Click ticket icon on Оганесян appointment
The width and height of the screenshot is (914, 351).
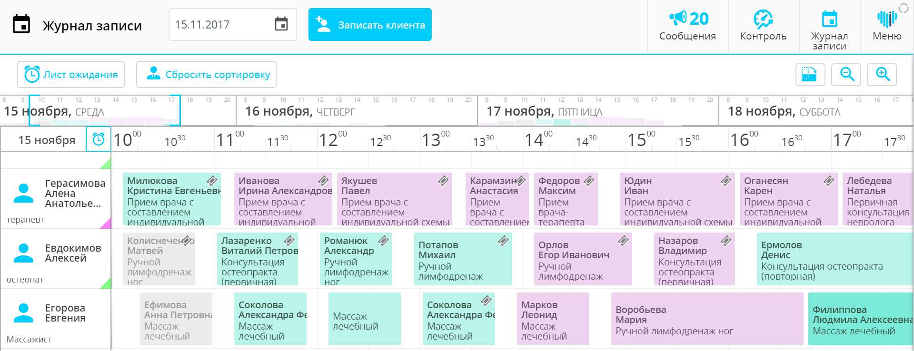[829, 181]
